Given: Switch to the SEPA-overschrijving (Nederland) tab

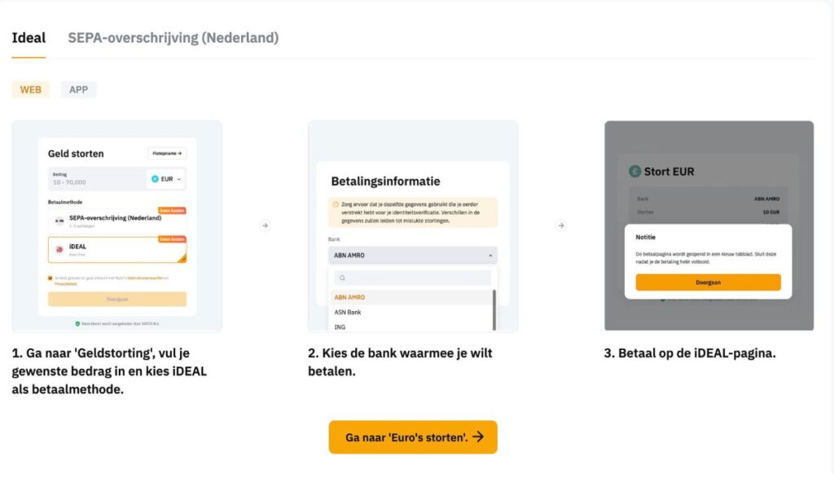Looking at the screenshot, I should (173, 37).
